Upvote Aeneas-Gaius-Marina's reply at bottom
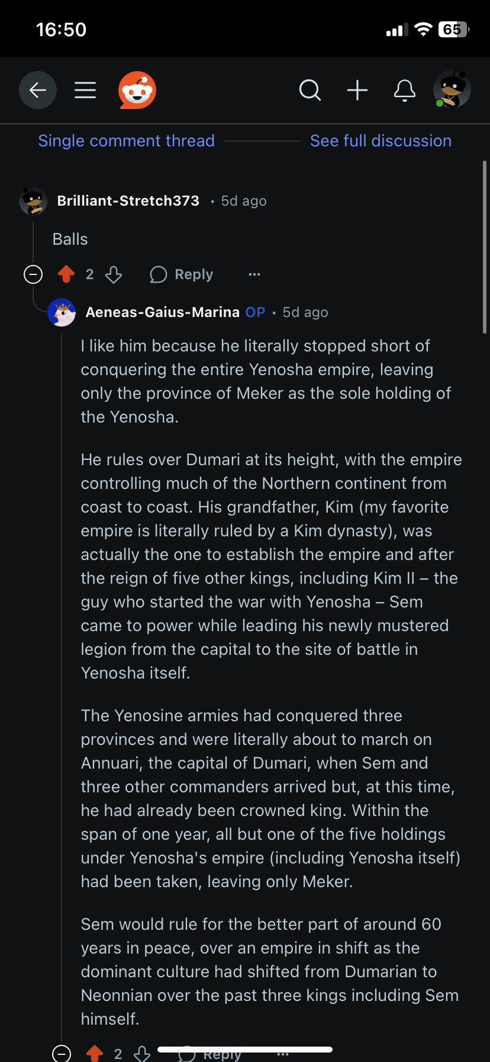490x1062 pixels. [x=95, y=1054]
